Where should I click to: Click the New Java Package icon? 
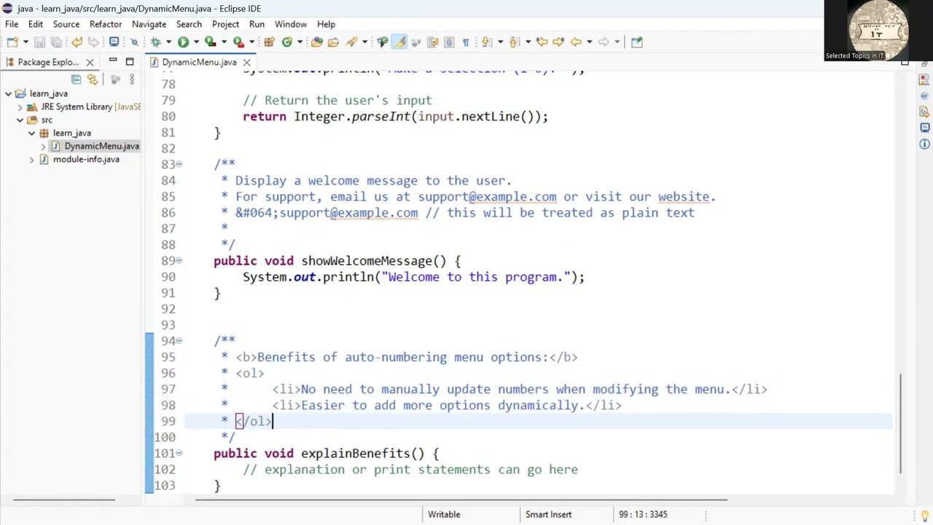point(269,42)
